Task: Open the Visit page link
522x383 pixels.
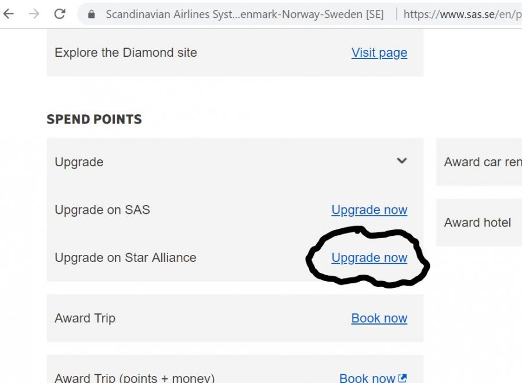Action: pos(379,53)
